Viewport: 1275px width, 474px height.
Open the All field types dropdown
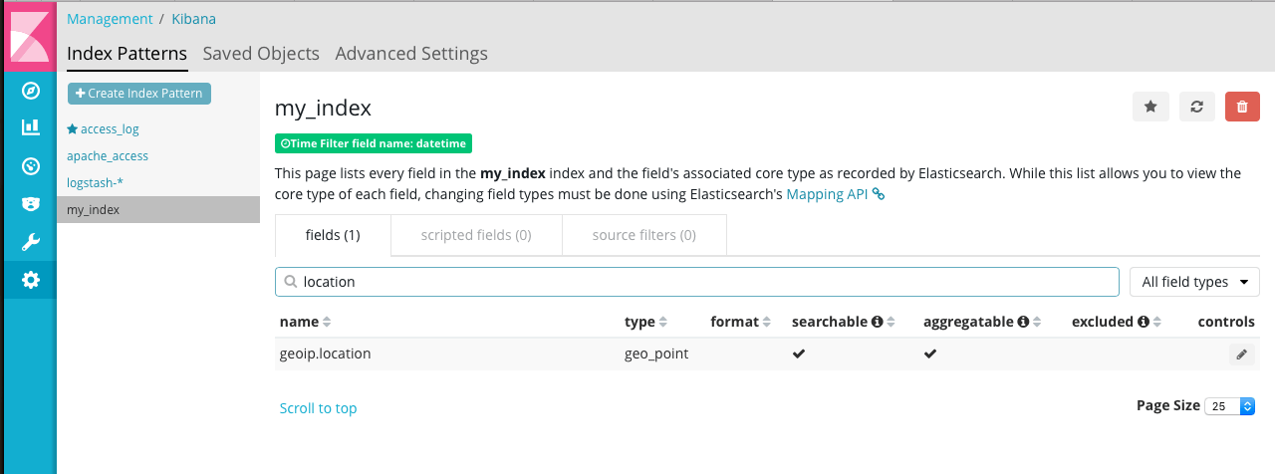coord(1194,282)
